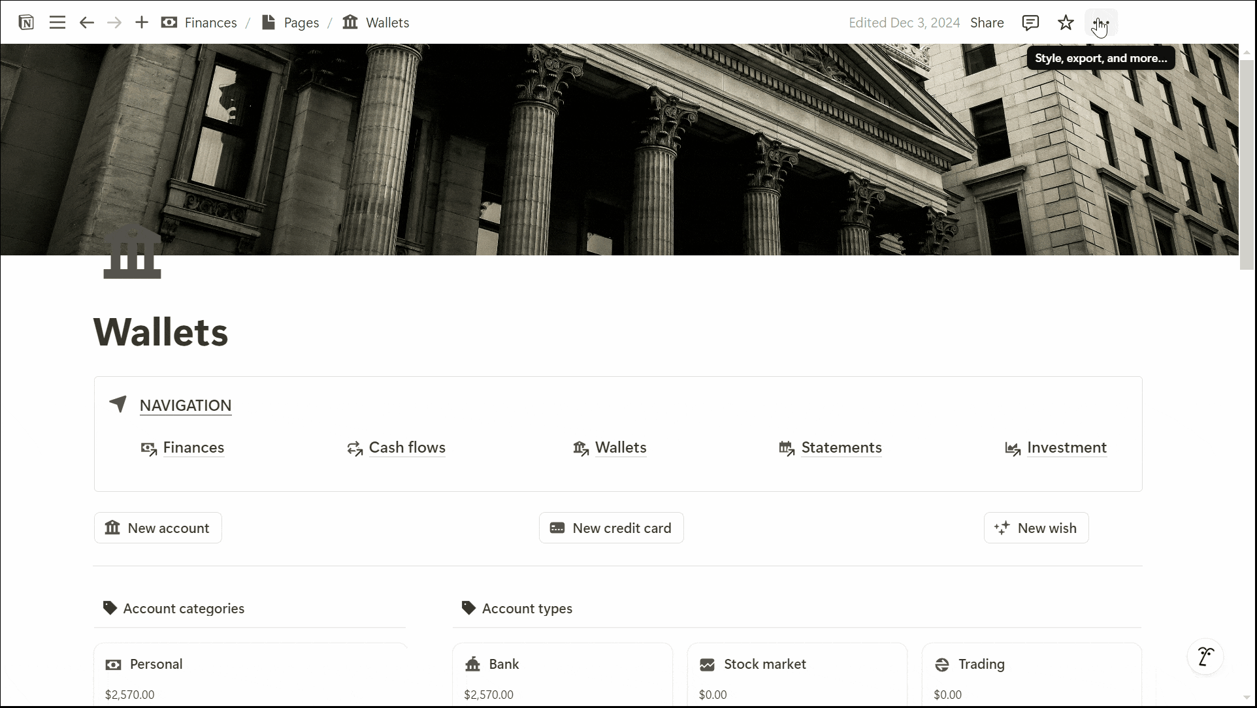Open the comments panel icon
The width and height of the screenshot is (1257, 708).
click(x=1030, y=23)
